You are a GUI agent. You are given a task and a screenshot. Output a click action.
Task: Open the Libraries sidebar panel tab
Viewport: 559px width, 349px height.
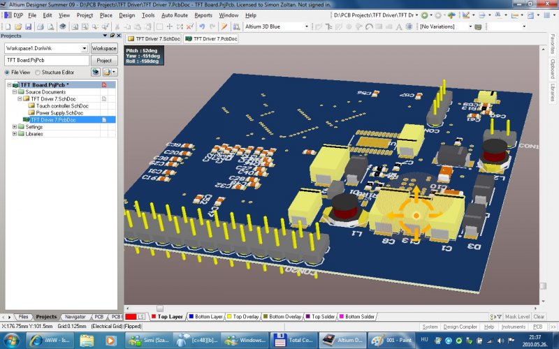[x=552, y=92]
